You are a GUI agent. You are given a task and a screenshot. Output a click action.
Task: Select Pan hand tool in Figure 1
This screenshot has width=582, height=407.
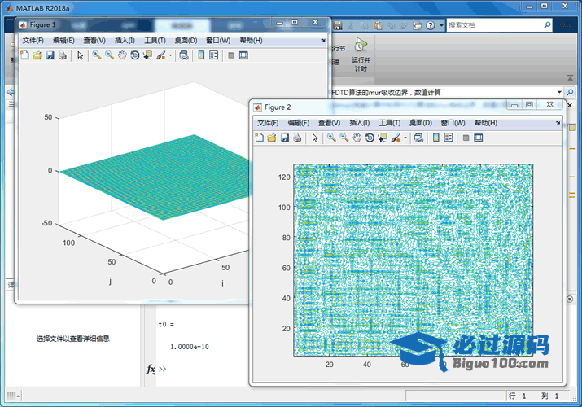pyautogui.click(x=122, y=55)
